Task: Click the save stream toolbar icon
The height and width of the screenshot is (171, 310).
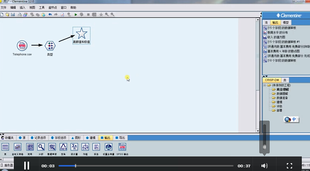Action: 13,15
